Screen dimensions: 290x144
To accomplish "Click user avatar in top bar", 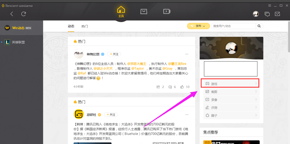I will click(x=256, y=14).
